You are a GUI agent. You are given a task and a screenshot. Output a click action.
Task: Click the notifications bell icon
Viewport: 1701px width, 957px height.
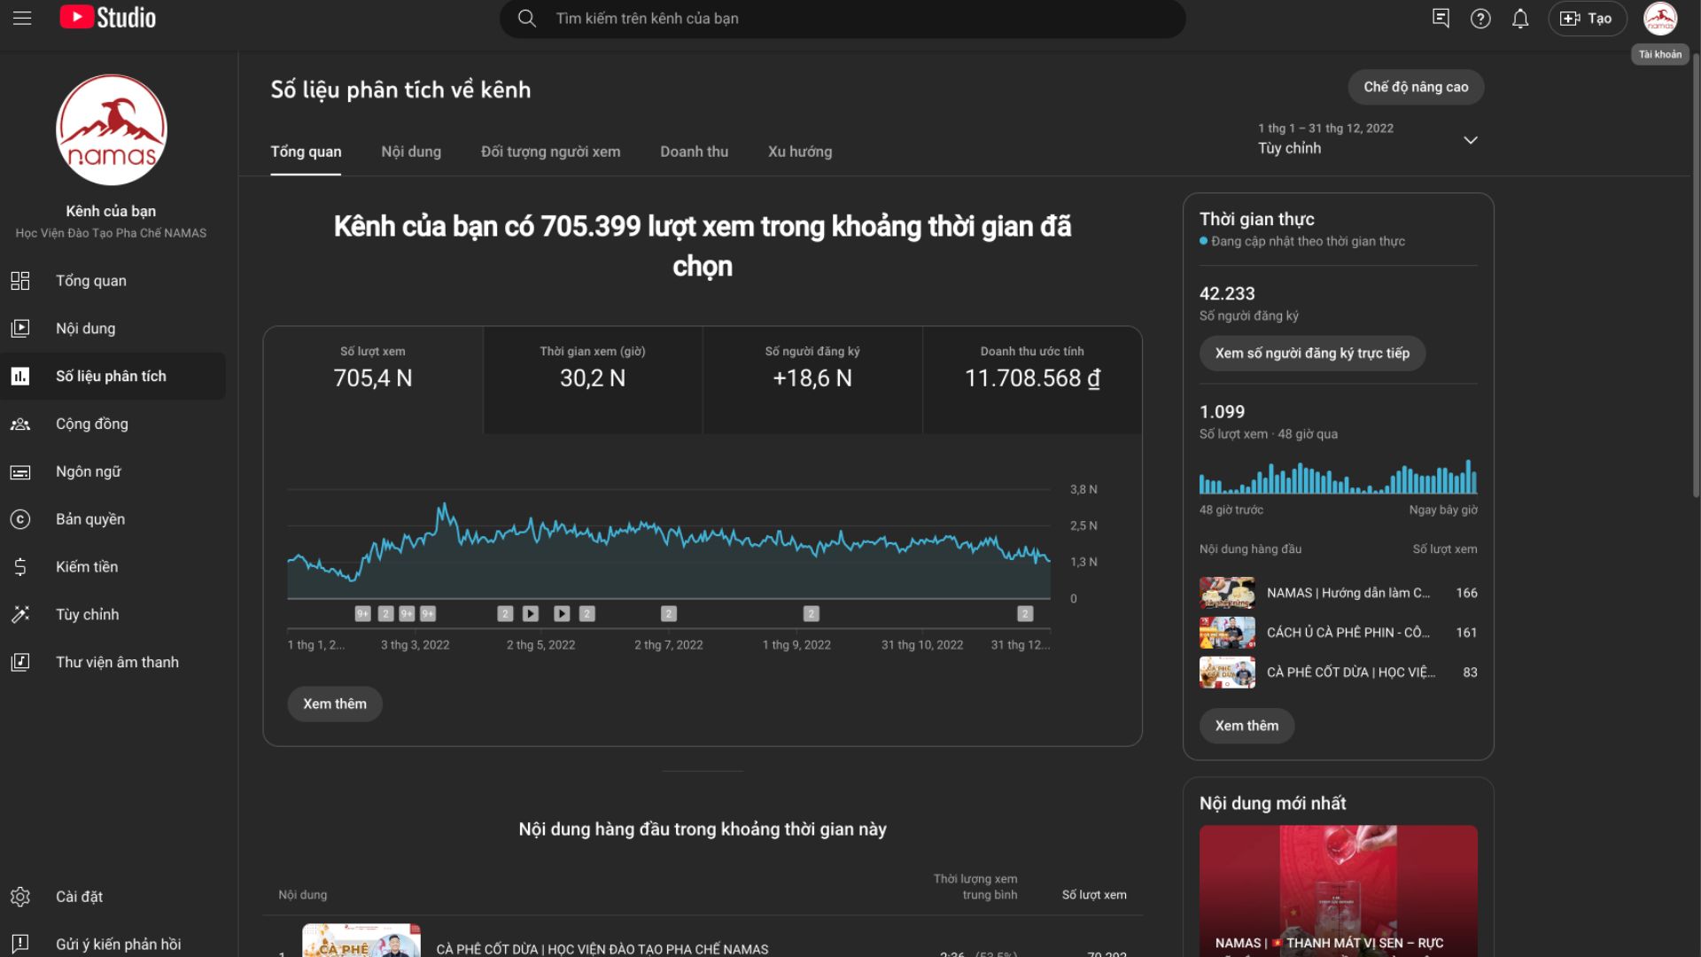click(1520, 19)
